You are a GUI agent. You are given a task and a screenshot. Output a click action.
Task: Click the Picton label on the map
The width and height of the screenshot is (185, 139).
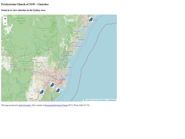31,99
